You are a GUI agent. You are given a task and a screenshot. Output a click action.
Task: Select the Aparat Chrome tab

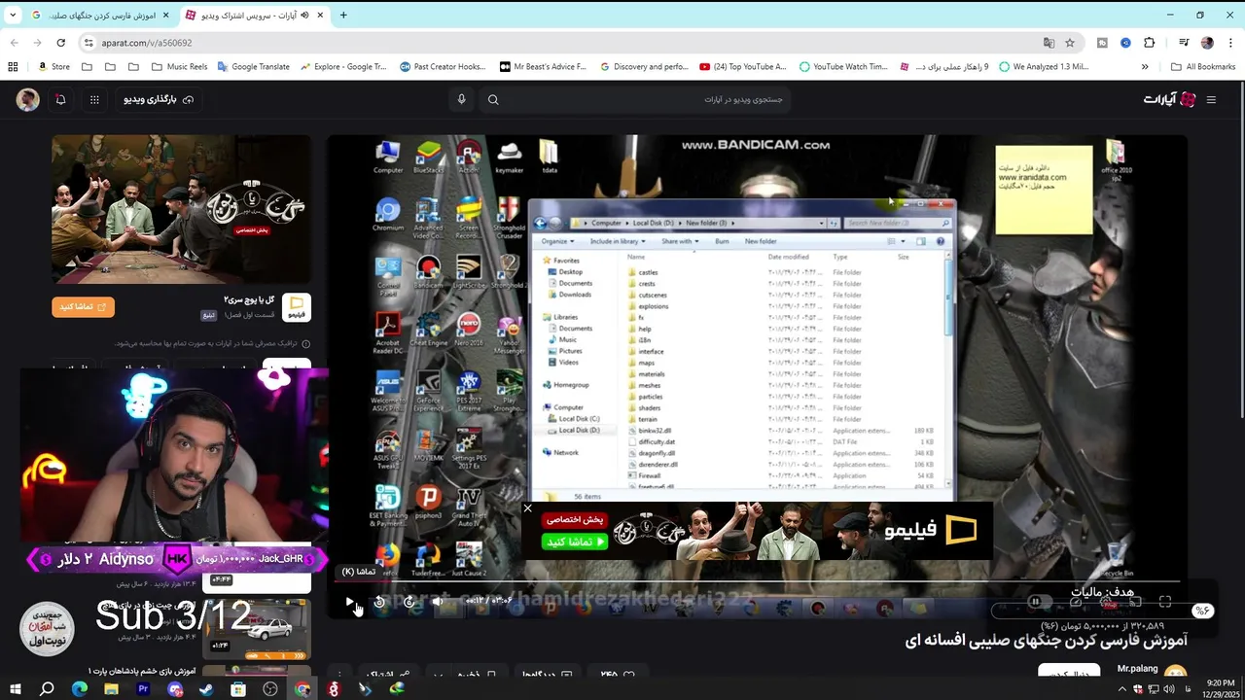256,16
